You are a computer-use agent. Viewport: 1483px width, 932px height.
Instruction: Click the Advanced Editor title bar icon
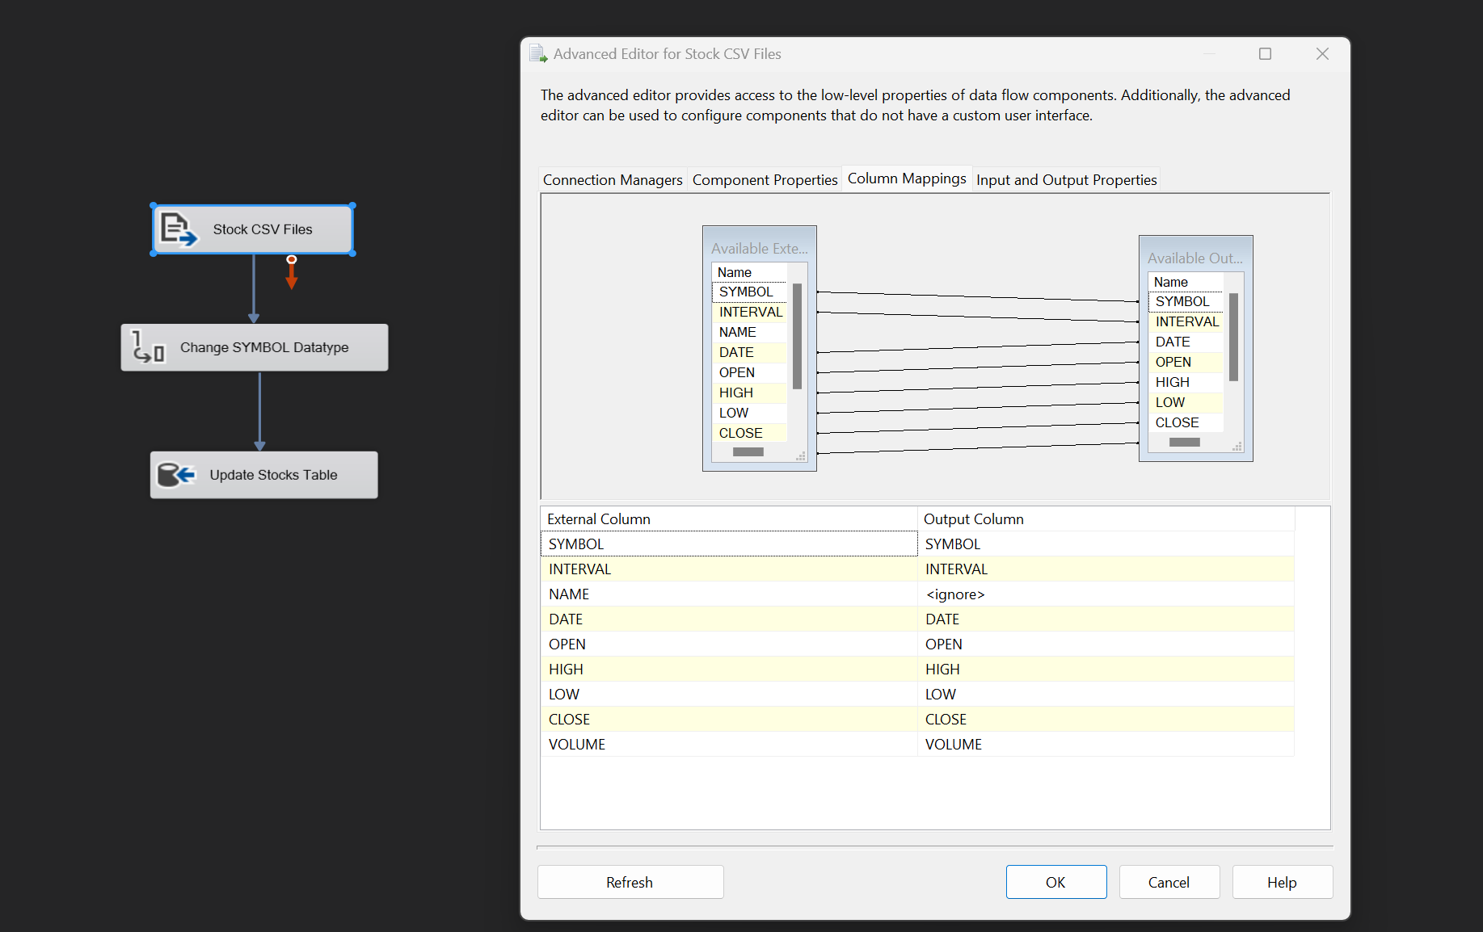538,54
